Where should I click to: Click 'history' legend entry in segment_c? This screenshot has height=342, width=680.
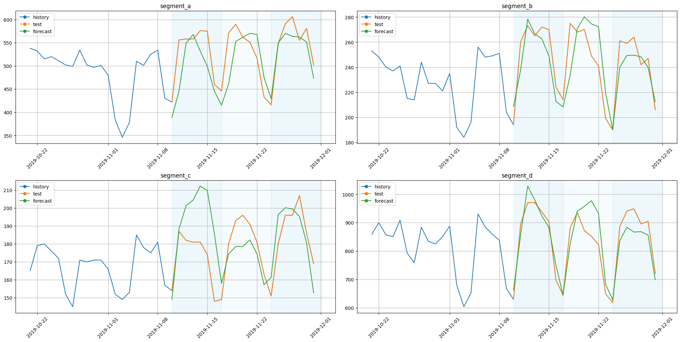pyautogui.click(x=35, y=187)
